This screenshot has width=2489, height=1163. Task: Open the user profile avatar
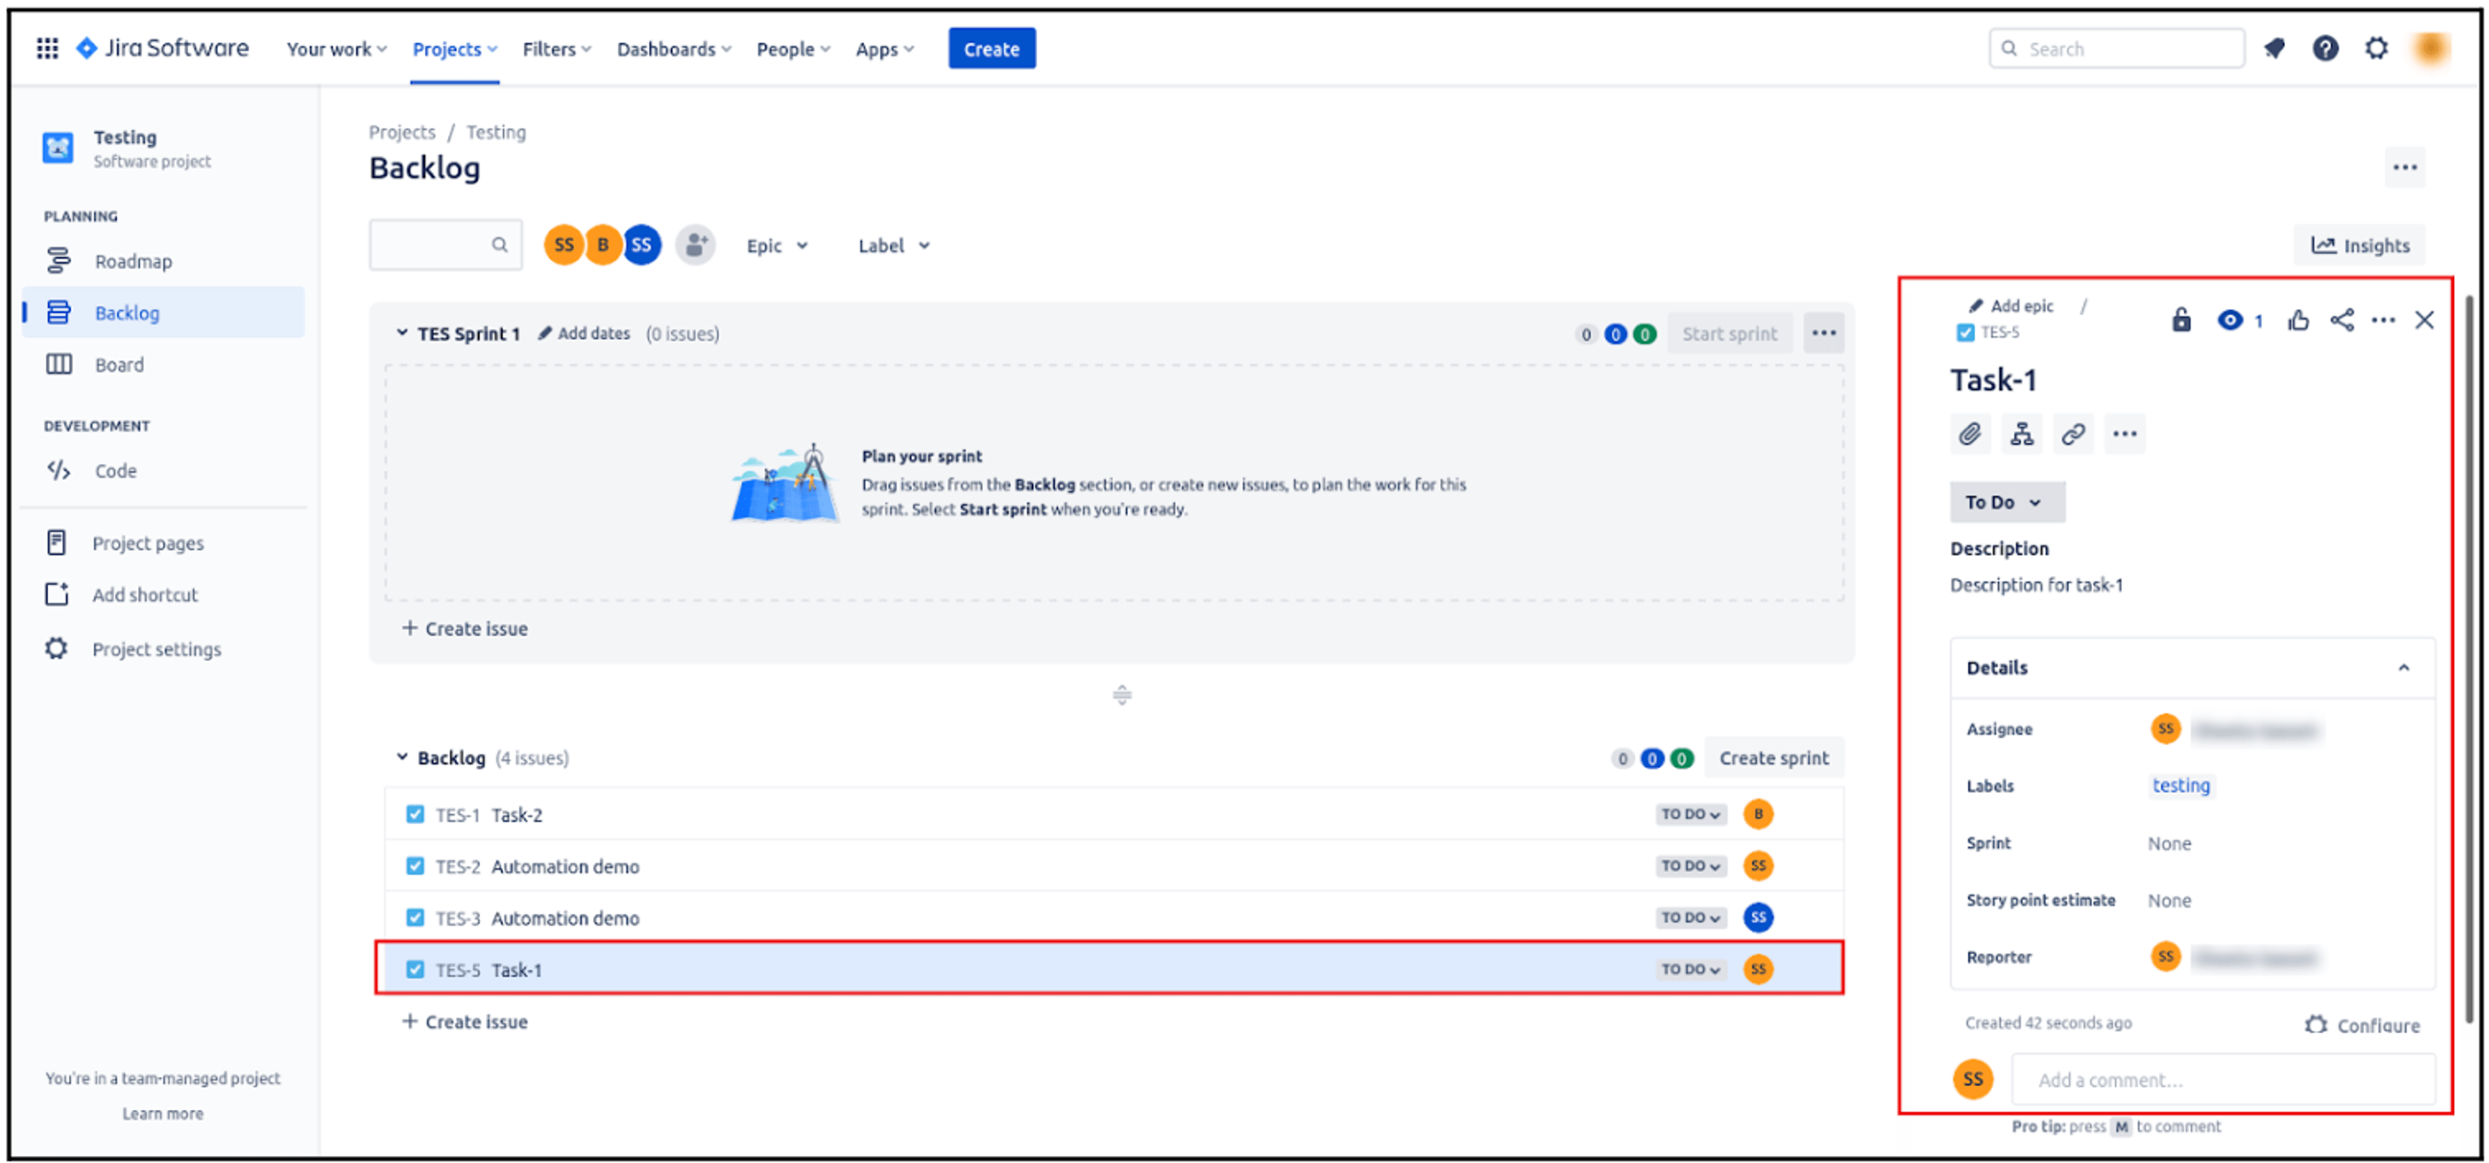(x=2430, y=49)
